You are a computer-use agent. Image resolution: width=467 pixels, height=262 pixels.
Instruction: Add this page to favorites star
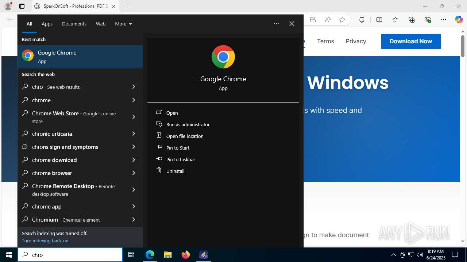(x=342, y=20)
